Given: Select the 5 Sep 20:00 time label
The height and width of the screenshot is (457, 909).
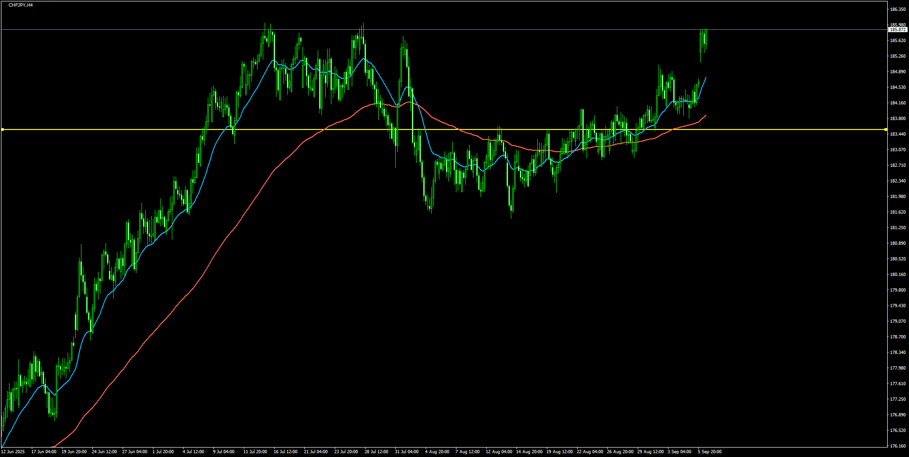Looking at the screenshot, I should pyautogui.click(x=709, y=452).
